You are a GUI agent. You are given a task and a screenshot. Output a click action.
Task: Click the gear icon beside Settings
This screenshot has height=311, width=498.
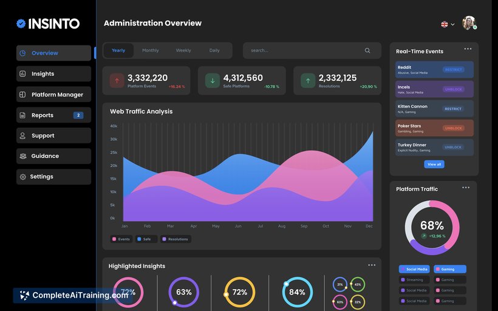click(23, 177)
